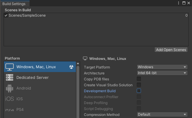Click Copy PDB files label
Image resolution: width=192 pixels, height=118 pixels.
96,79
